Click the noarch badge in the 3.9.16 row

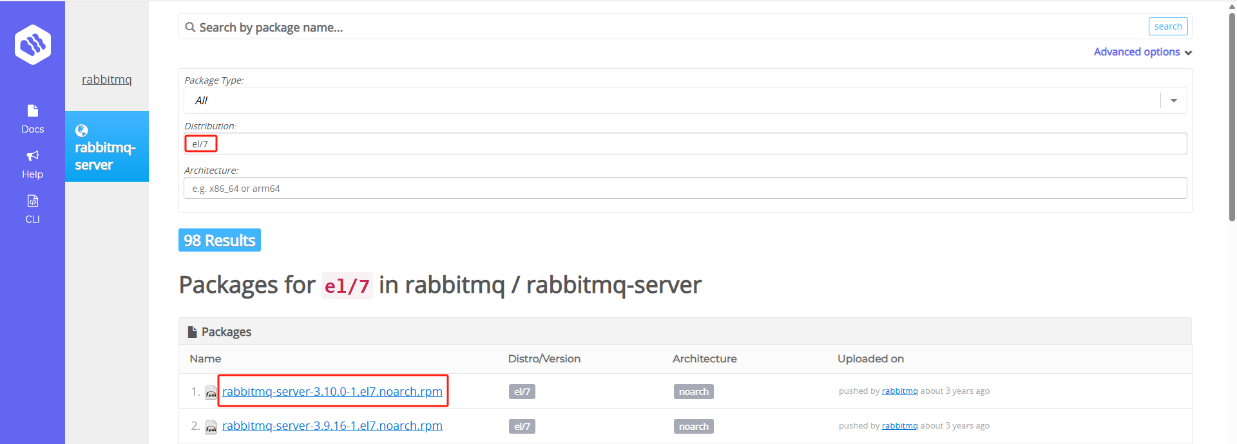tap(694, 427)
